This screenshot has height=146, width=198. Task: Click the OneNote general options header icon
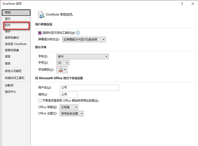41,14
